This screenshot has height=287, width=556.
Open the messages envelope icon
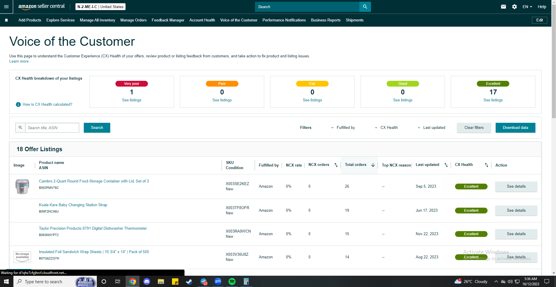(x=504, y=7)
